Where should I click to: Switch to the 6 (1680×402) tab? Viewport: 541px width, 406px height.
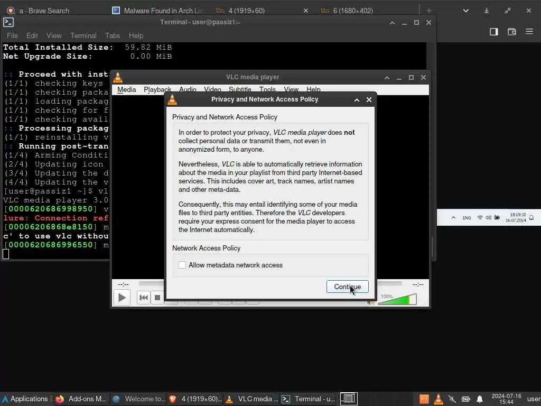(x=352, y=11)
